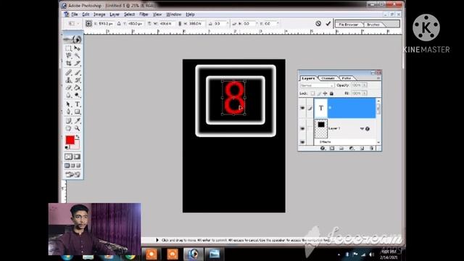Open the File menu
Viewport: 464px width, 261px height.
coord(74,14)
